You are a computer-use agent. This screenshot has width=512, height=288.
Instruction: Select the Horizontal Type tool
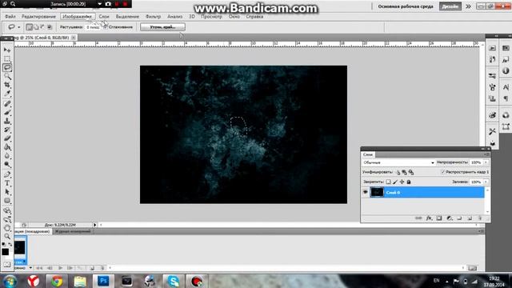[7, 183]
